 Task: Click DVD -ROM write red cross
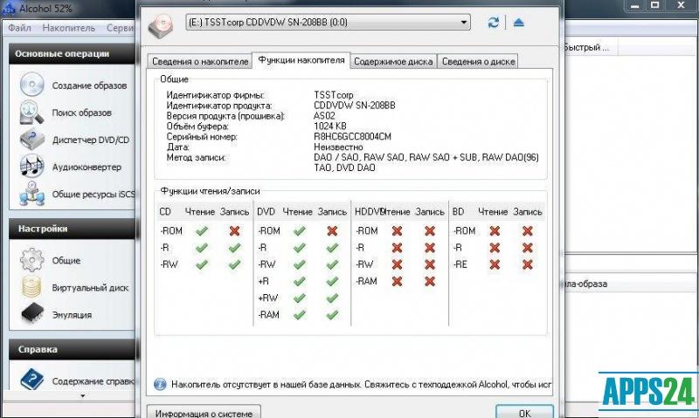pyautogui.click(x=332, y=230)
